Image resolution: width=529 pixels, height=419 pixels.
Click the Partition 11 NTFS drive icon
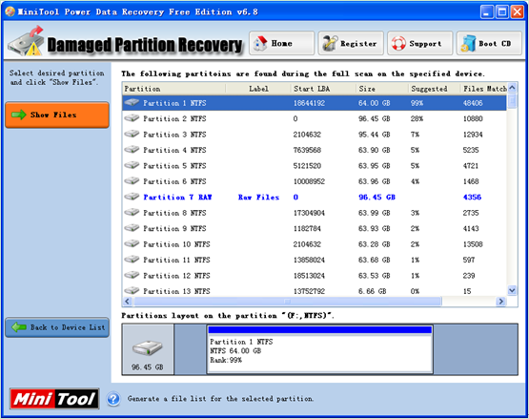click(x=132, y=260)
